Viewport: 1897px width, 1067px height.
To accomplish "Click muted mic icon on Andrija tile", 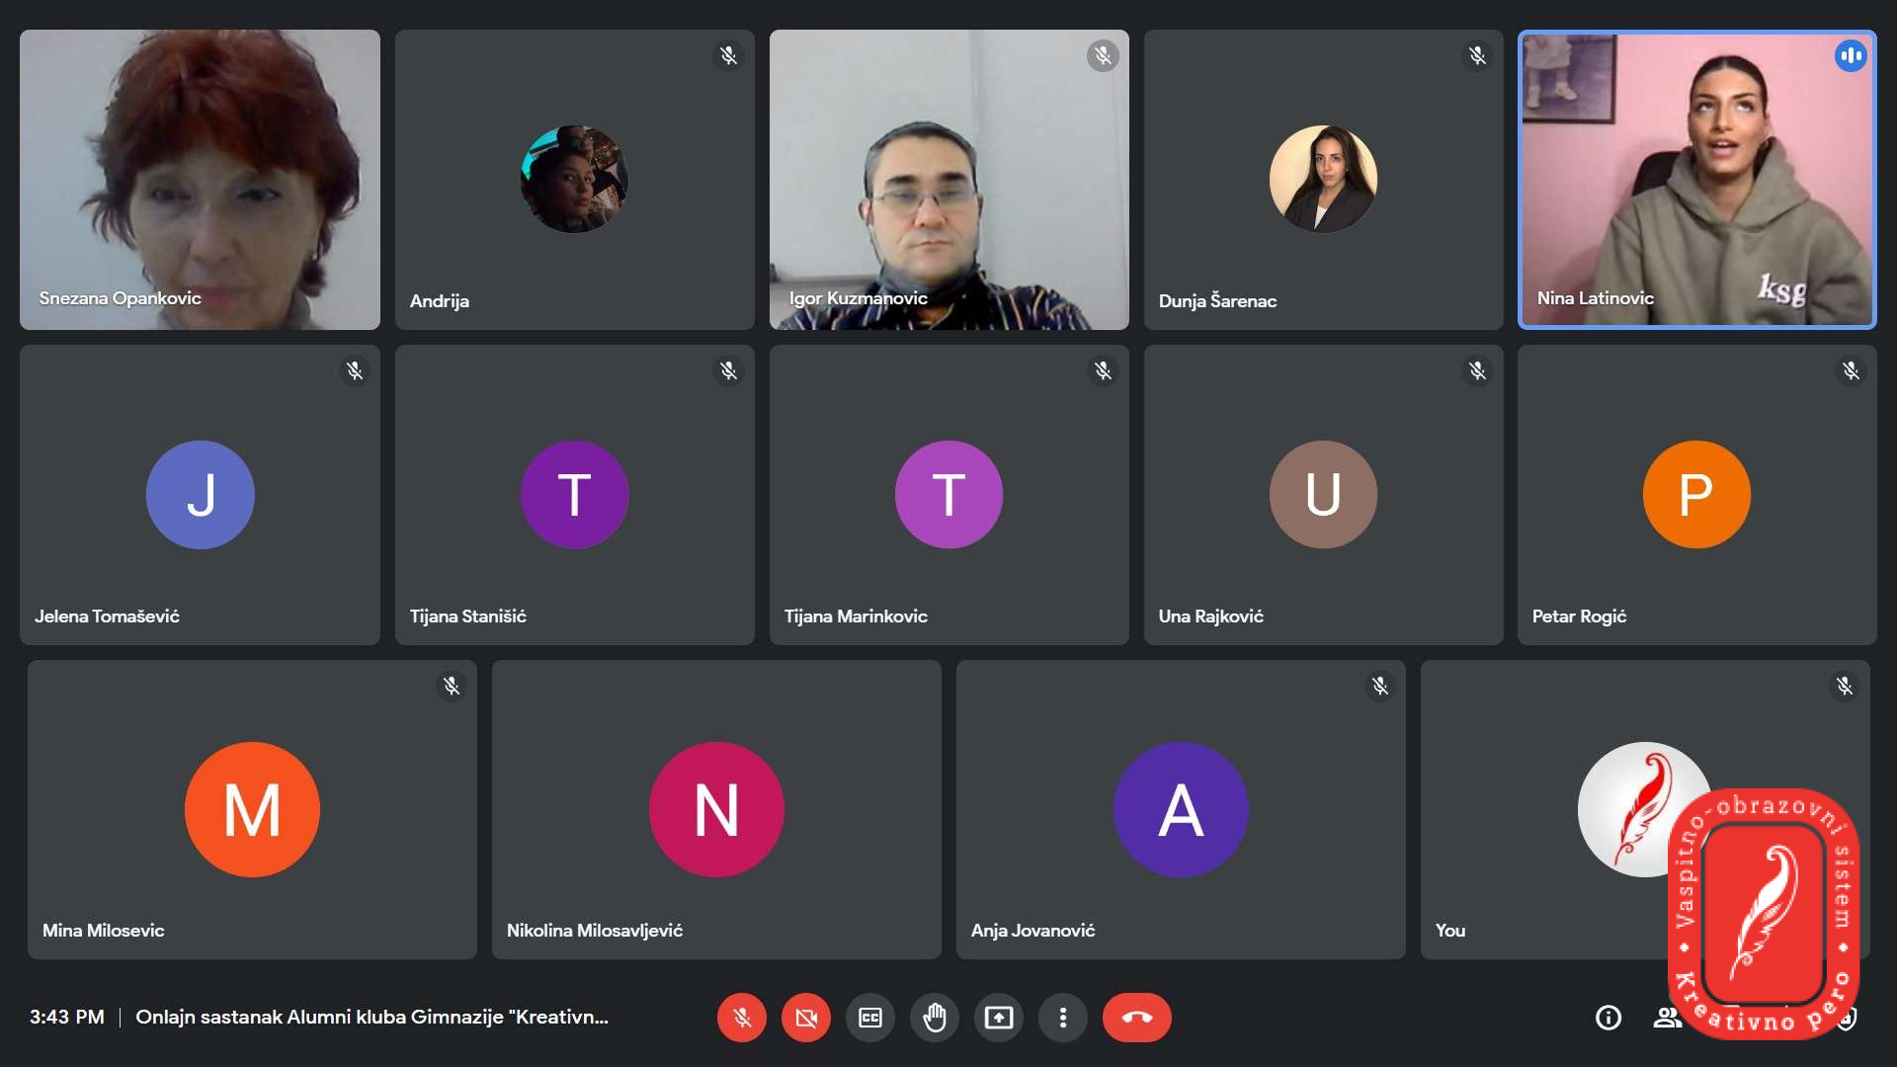I will coord(728,56).
